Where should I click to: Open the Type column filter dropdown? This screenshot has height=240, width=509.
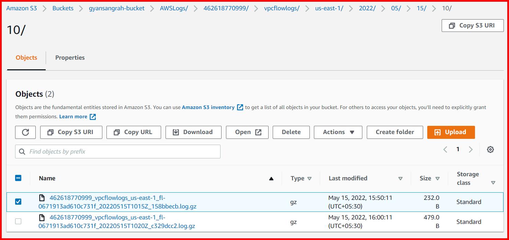point(309,178)
